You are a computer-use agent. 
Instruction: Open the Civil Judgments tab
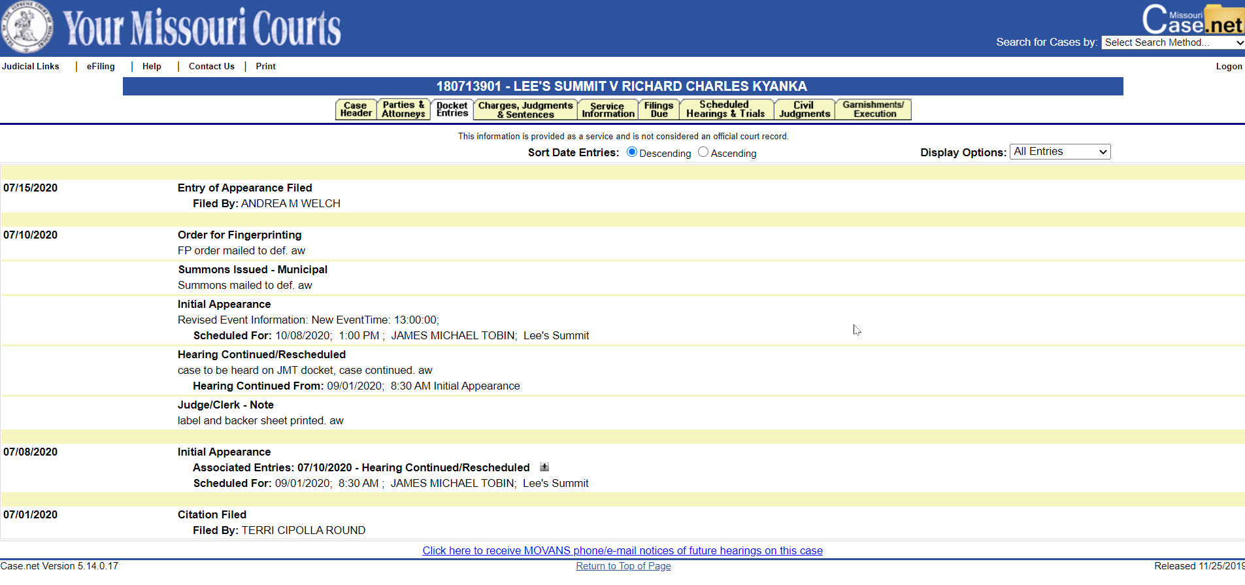(805, 109)
